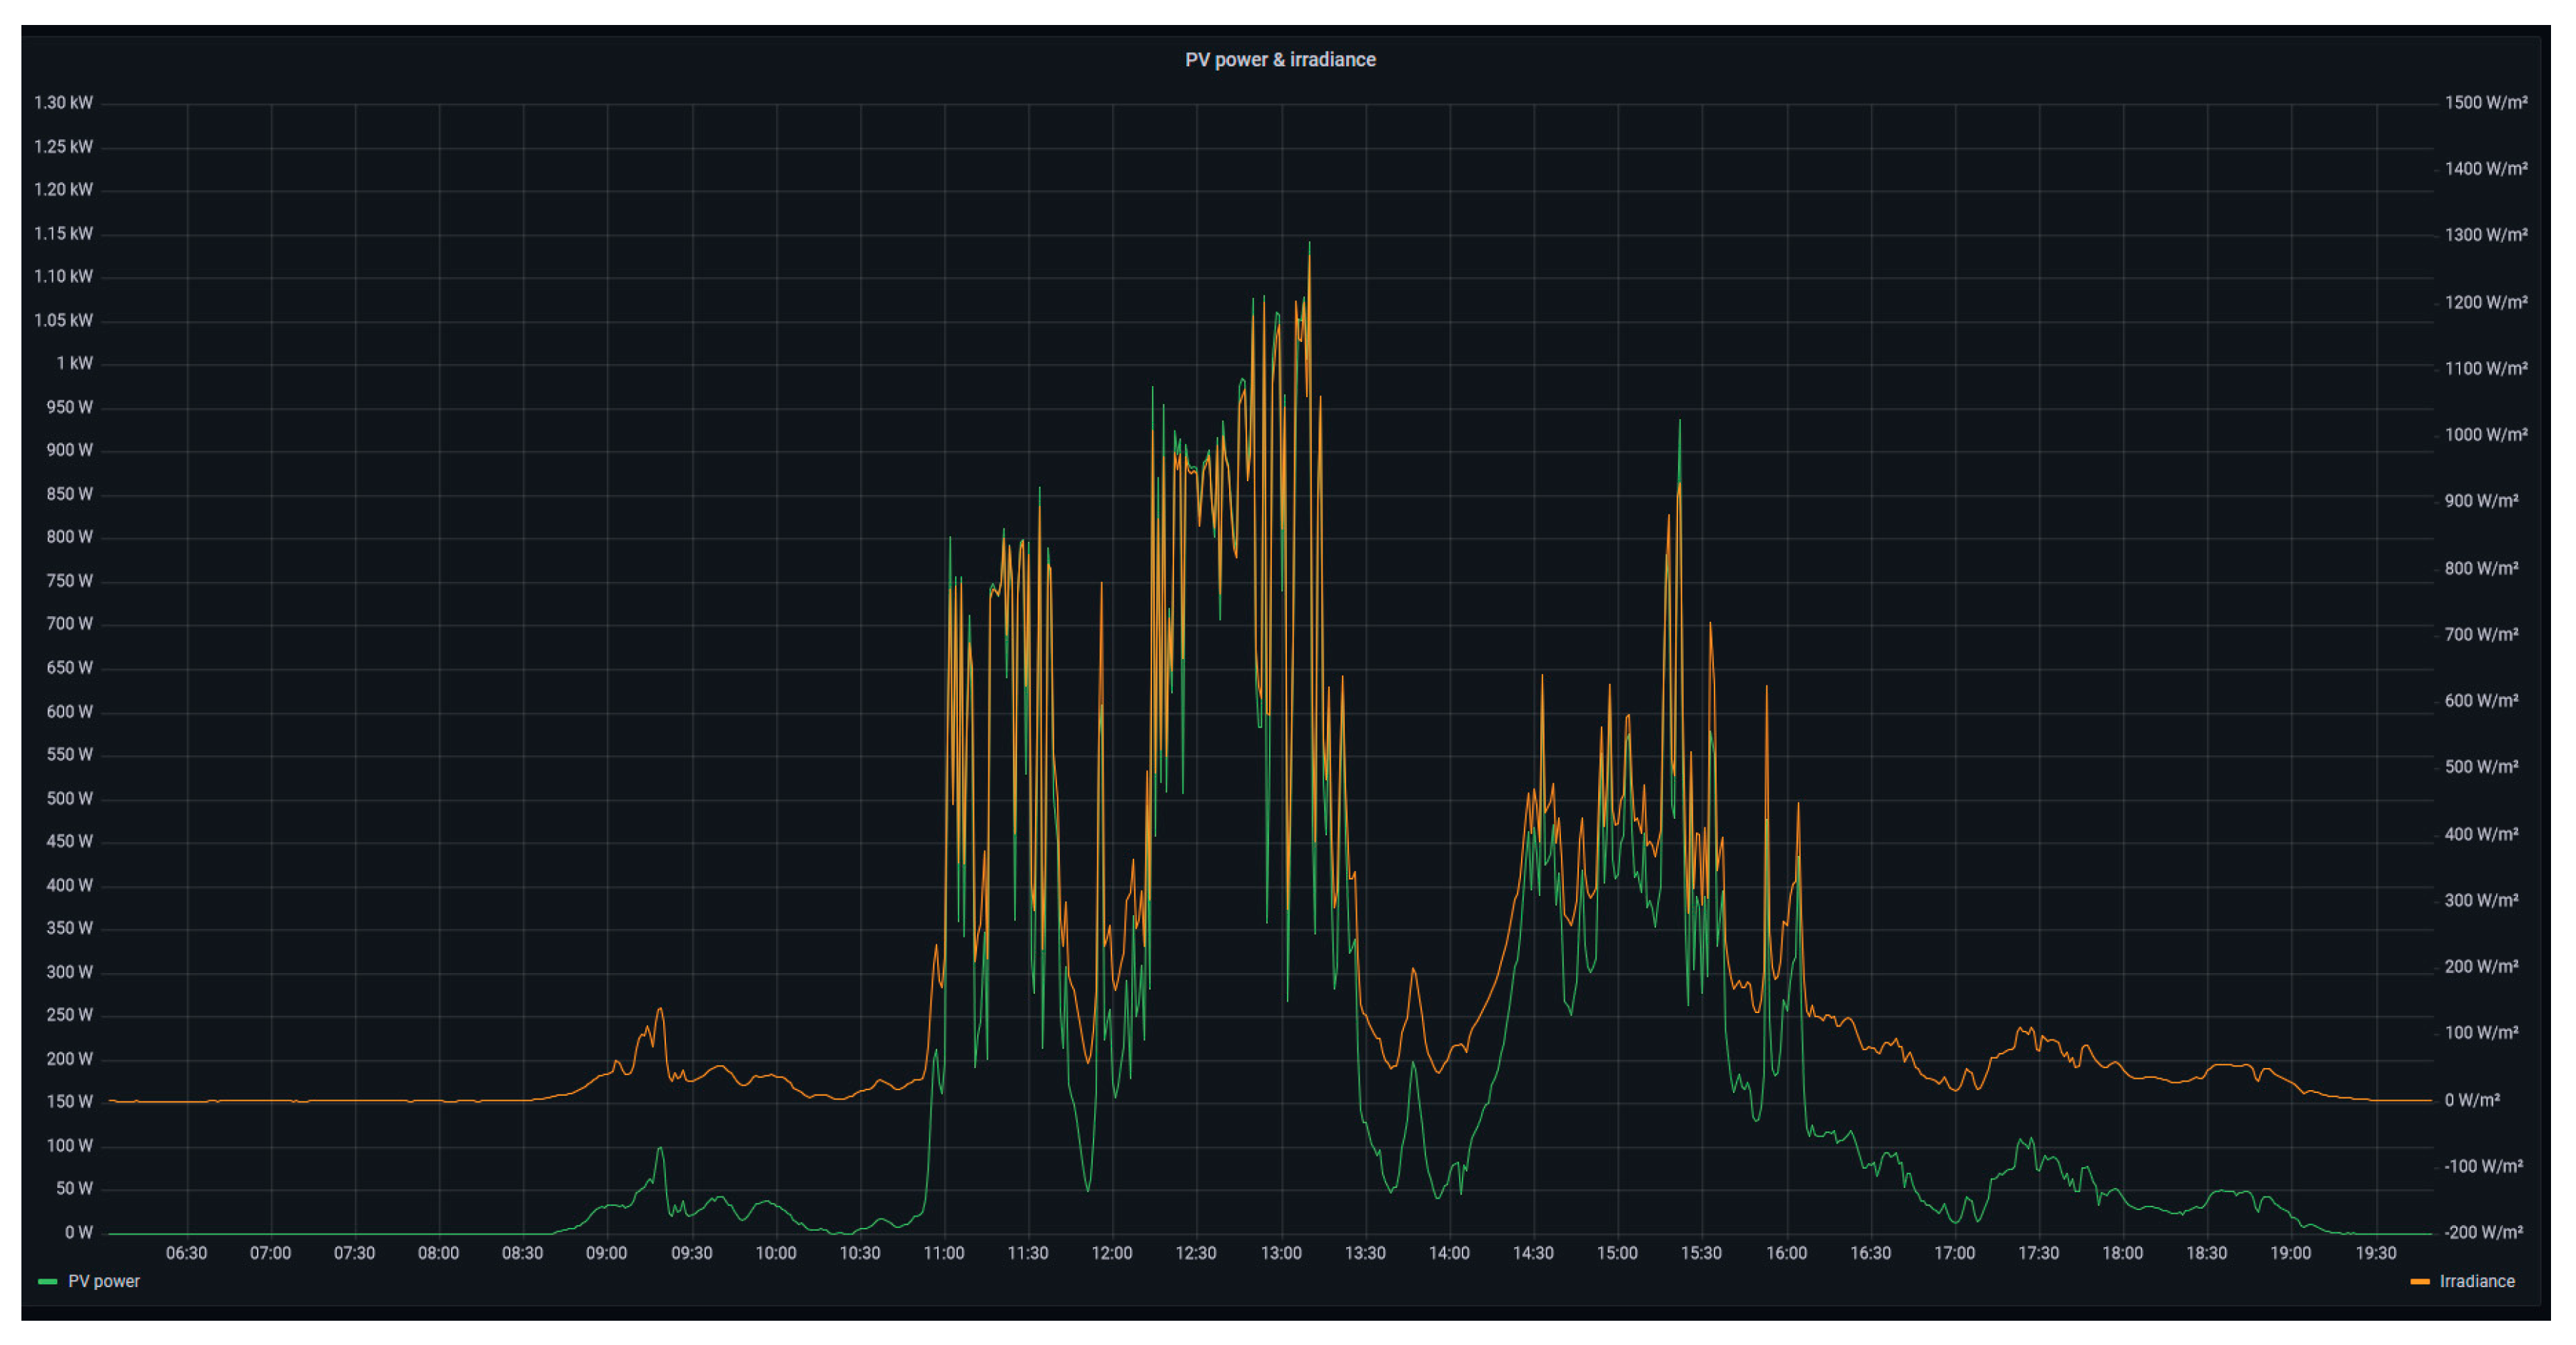This screenshot has height=1345, width=2576.
Task: Click the 1.30 kW left axis label
Action: [x=63, y=103]
